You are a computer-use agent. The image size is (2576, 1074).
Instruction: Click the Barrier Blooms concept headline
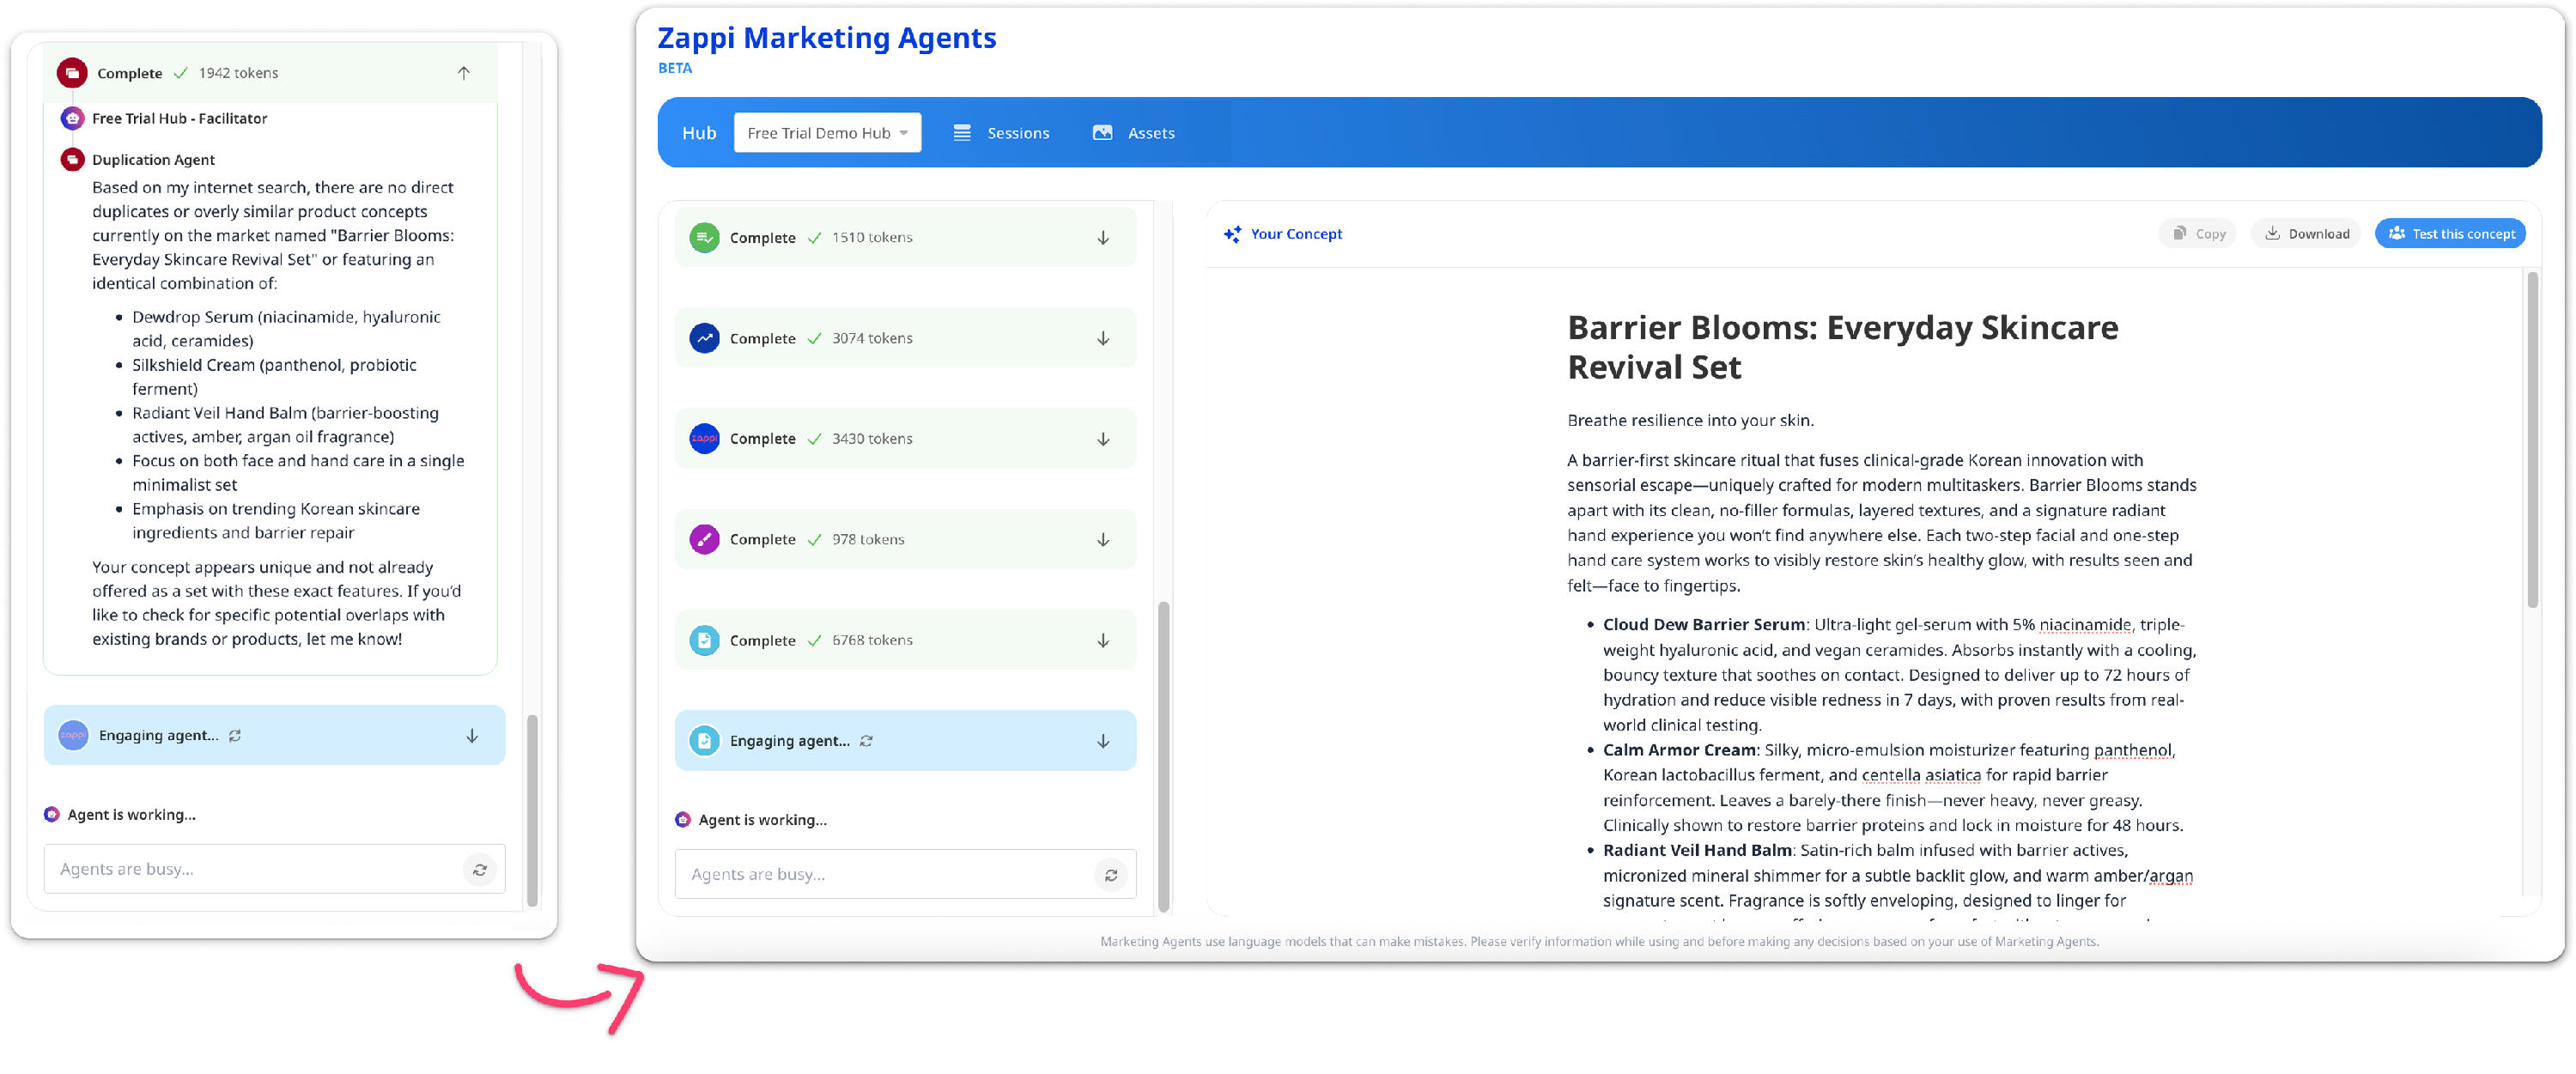[x=1842, y=346]
